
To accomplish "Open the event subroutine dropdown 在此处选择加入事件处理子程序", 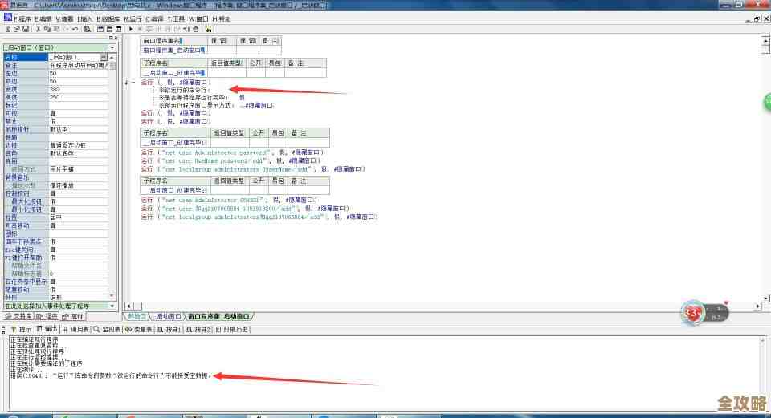I will coord(112,306).
